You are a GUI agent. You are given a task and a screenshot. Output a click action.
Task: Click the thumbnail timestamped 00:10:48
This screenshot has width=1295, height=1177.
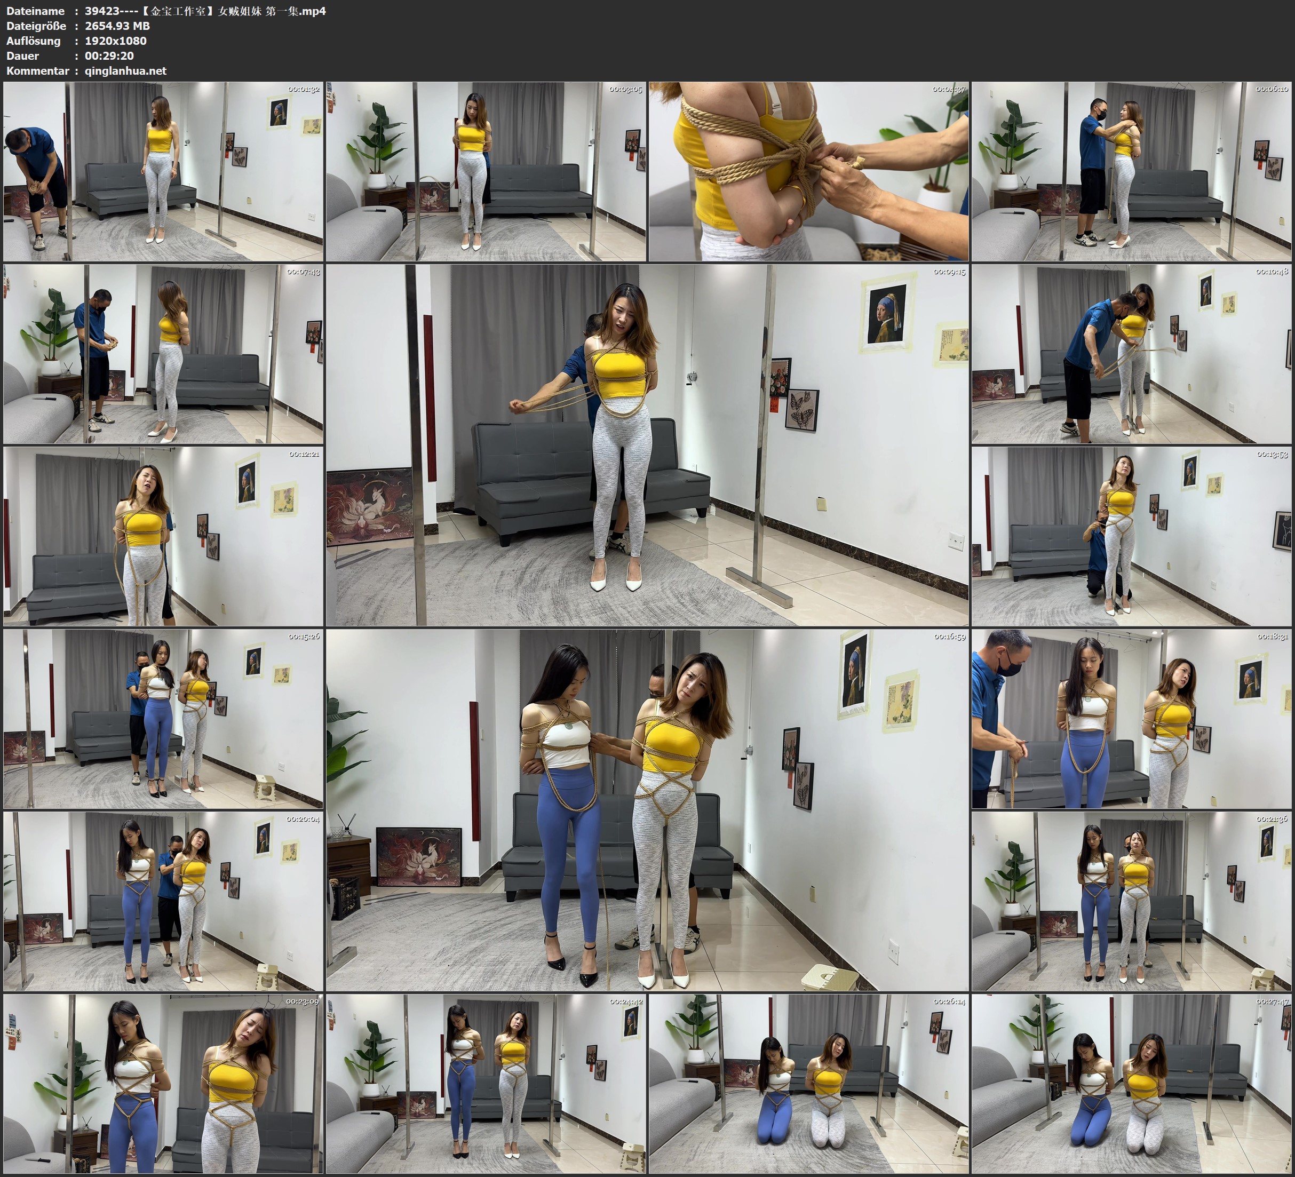pos(1131,353)
